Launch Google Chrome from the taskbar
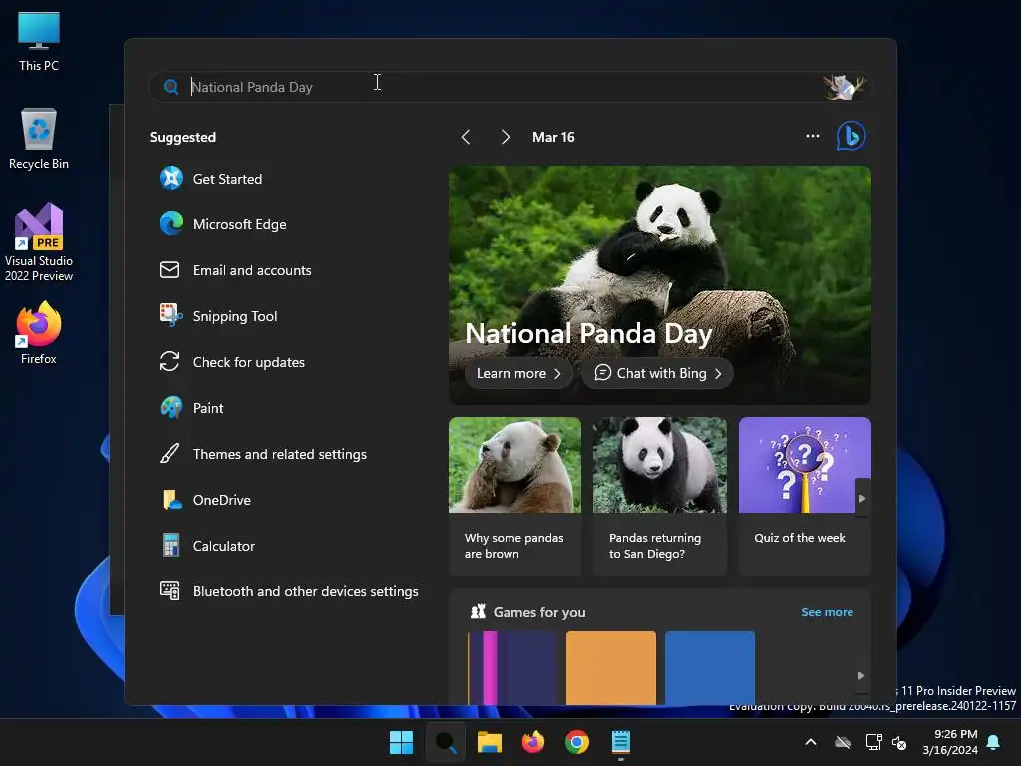1021x766 pixels. (x=577, y=742)
